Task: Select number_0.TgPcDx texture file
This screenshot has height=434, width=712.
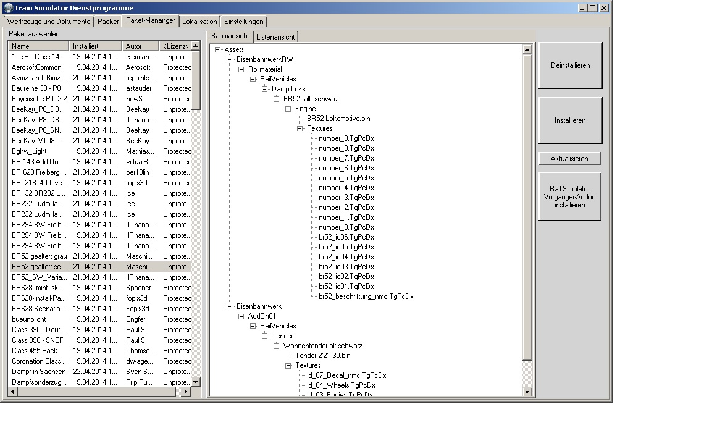Action: click(346, 227)
